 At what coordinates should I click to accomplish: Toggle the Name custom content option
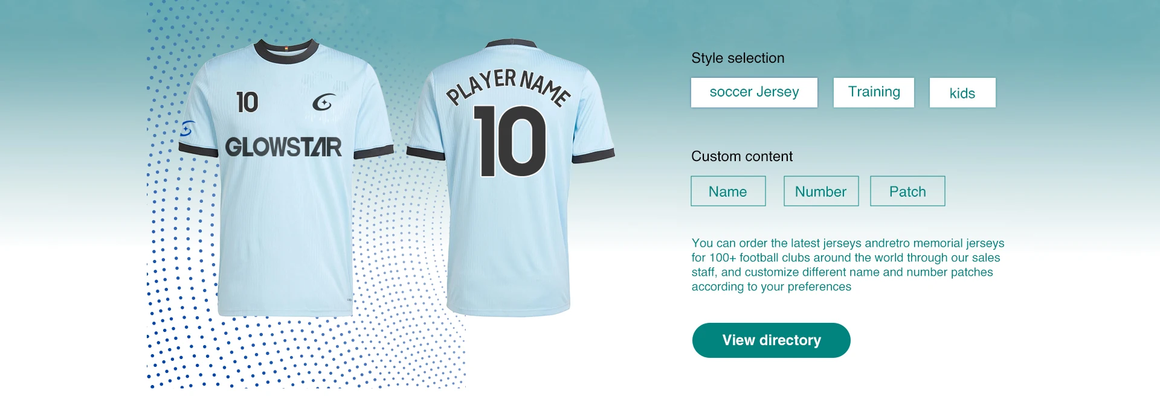728,191
